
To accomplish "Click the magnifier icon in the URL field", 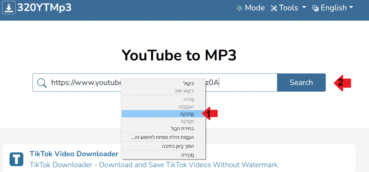I will [x=42, y=83].
